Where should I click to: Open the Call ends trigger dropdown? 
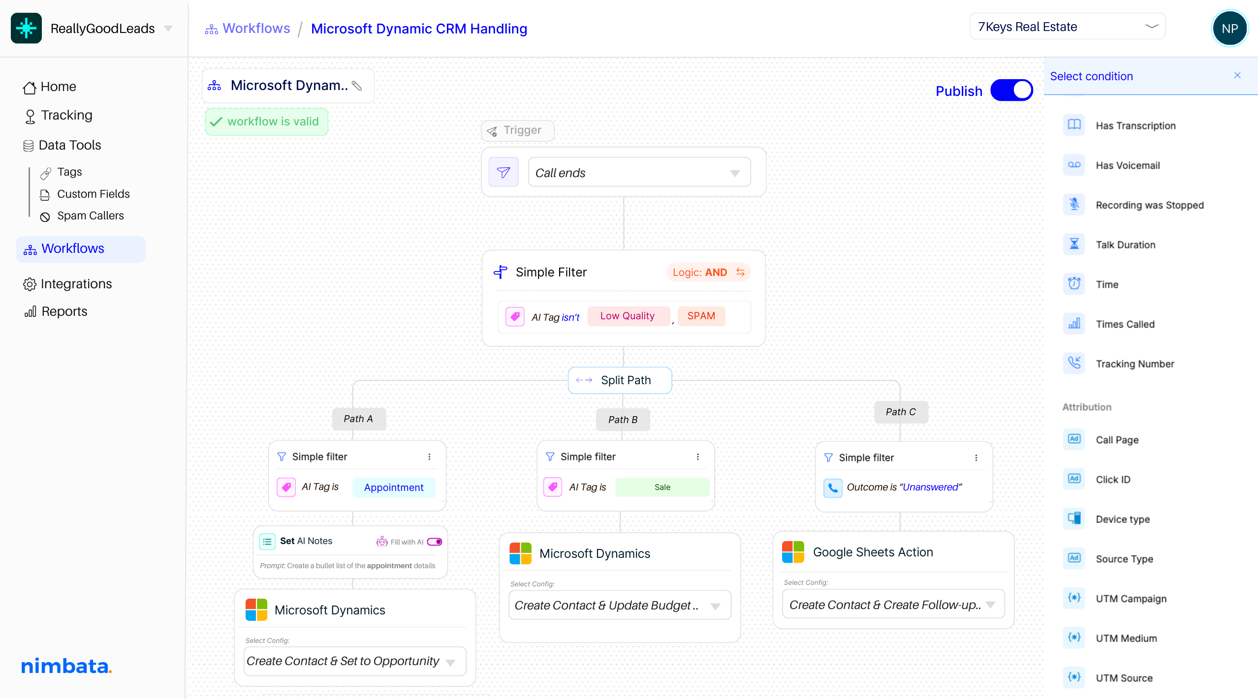(639, 172)
